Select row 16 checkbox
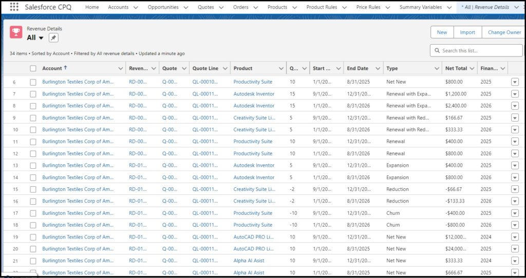The height and width of the screenshot is (278, 526). 33,201
